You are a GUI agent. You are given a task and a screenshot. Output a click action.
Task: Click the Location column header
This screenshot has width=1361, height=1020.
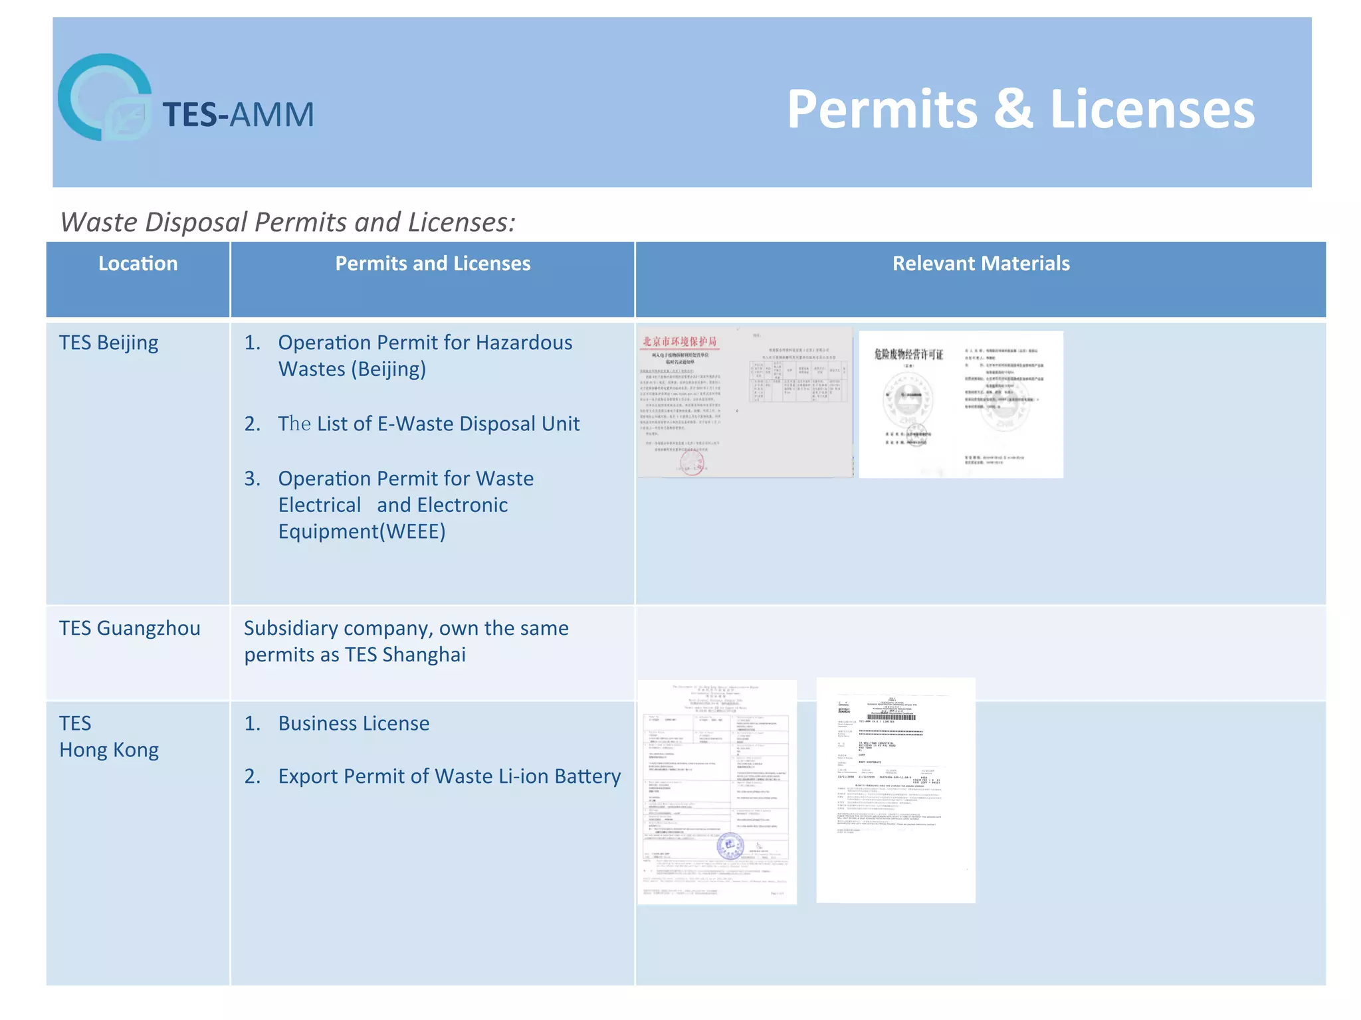point(138,264)
